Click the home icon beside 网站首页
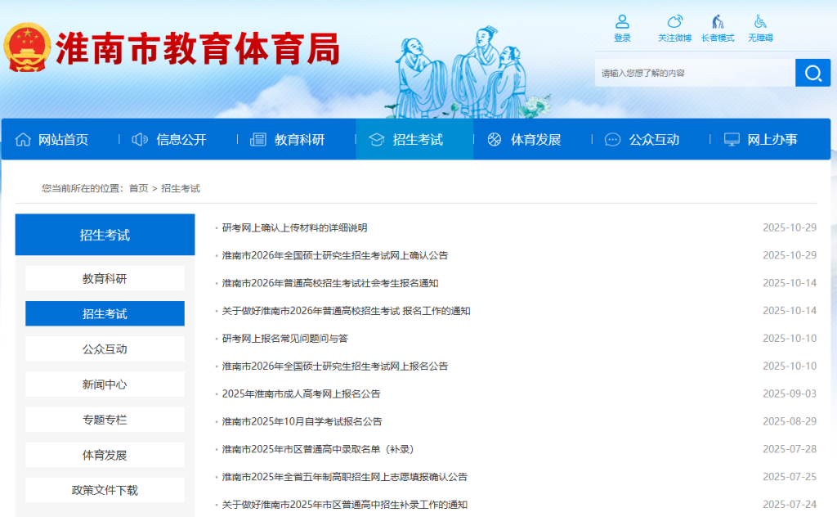This screenshot has height=517, width=837. [x=22, y=139]
